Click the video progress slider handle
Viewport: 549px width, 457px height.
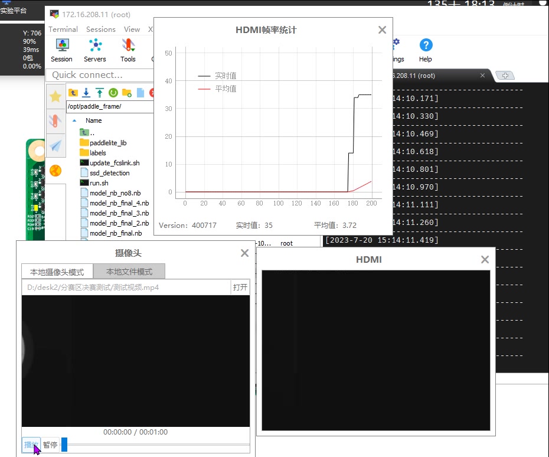[64, 445]
